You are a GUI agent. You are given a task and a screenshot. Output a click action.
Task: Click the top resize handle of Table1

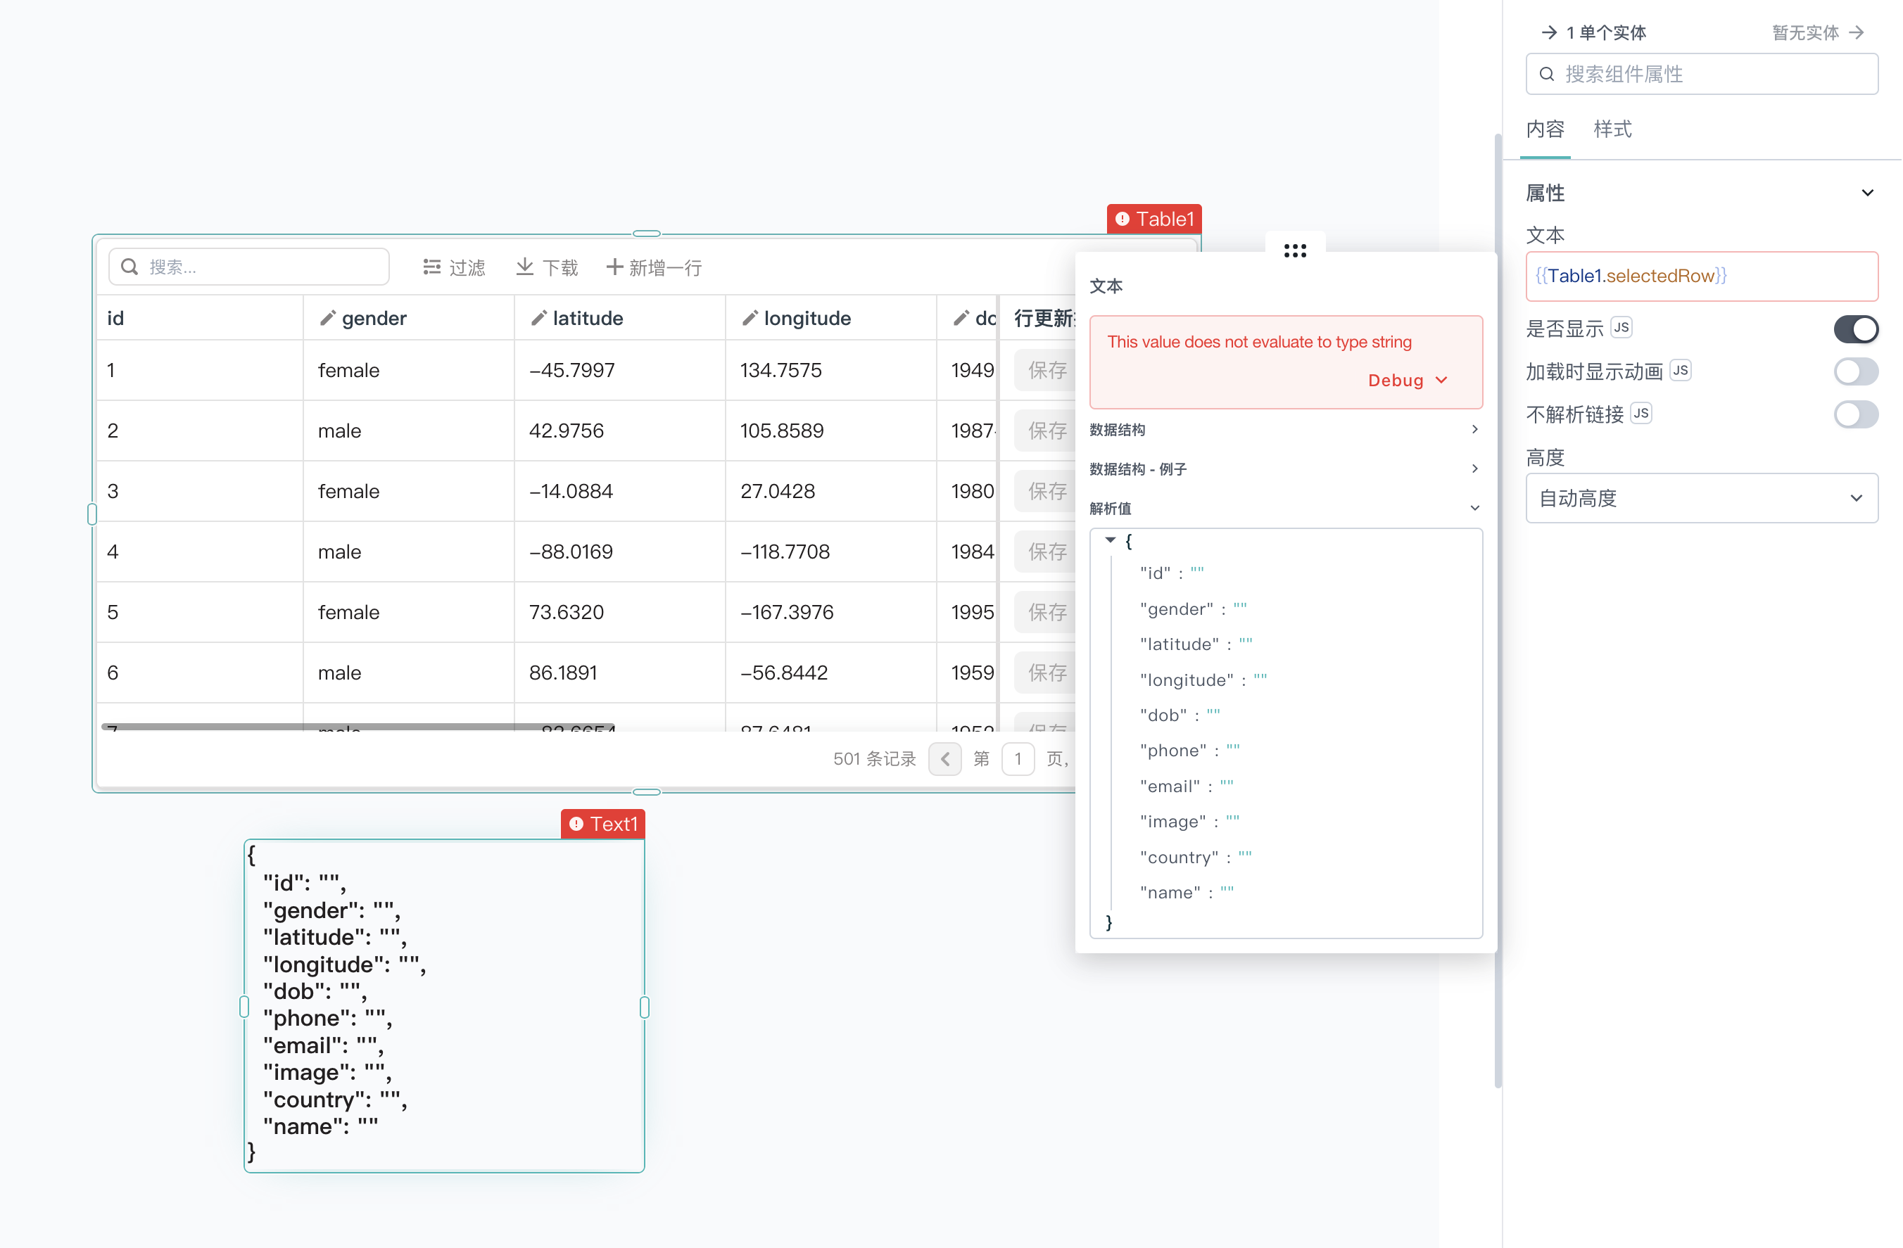pos(646,234)
